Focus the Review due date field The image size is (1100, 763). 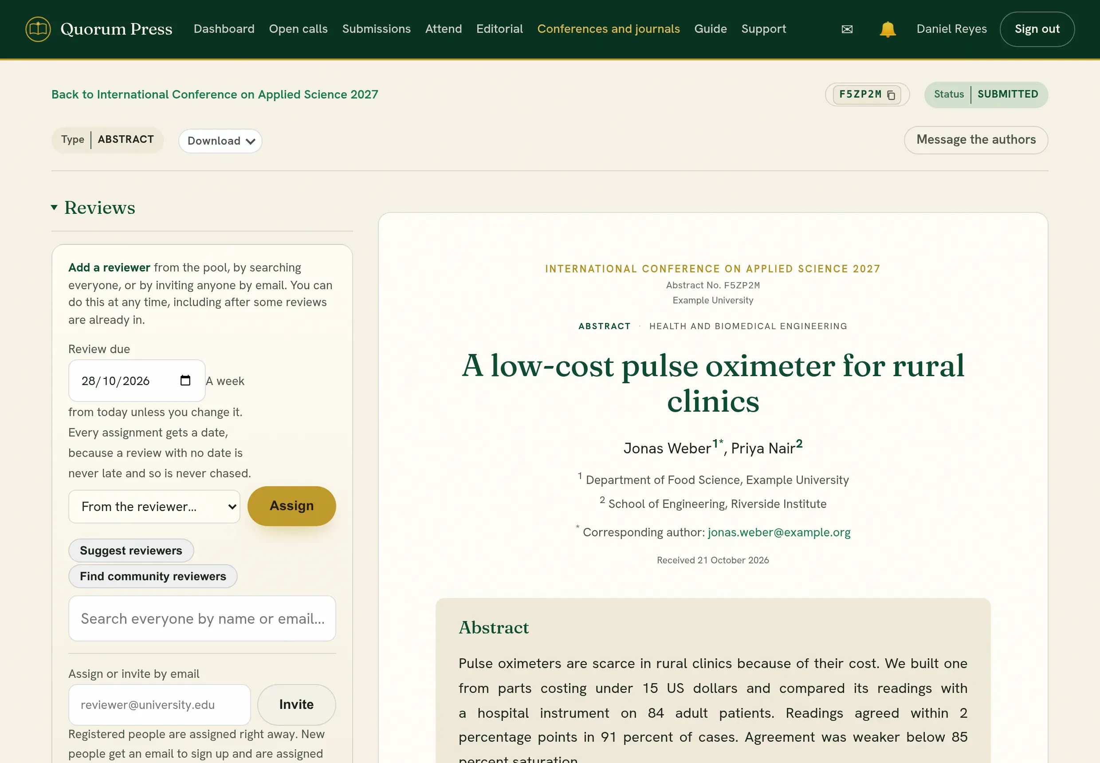click(x=137, y=381)
